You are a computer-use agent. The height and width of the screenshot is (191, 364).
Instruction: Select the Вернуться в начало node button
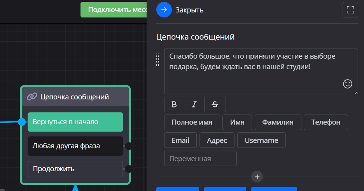(75, 122)
